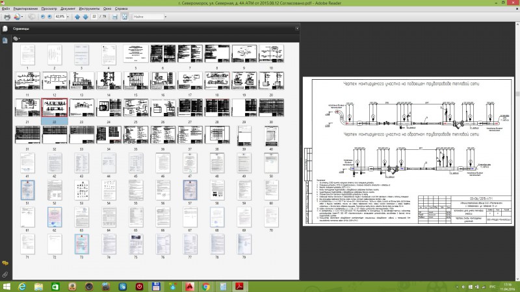Select page 34 thumbnail
The width and height of the screenshot is (520, 292).
click(x=109, y=135)
